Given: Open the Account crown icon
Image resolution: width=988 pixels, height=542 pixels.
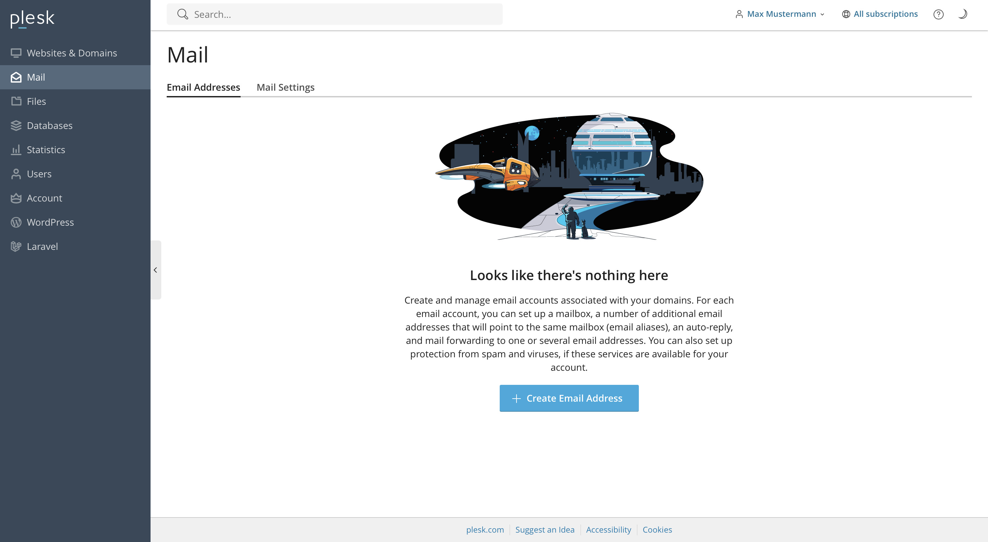Looking at the screenshot, I should (16, 198).
